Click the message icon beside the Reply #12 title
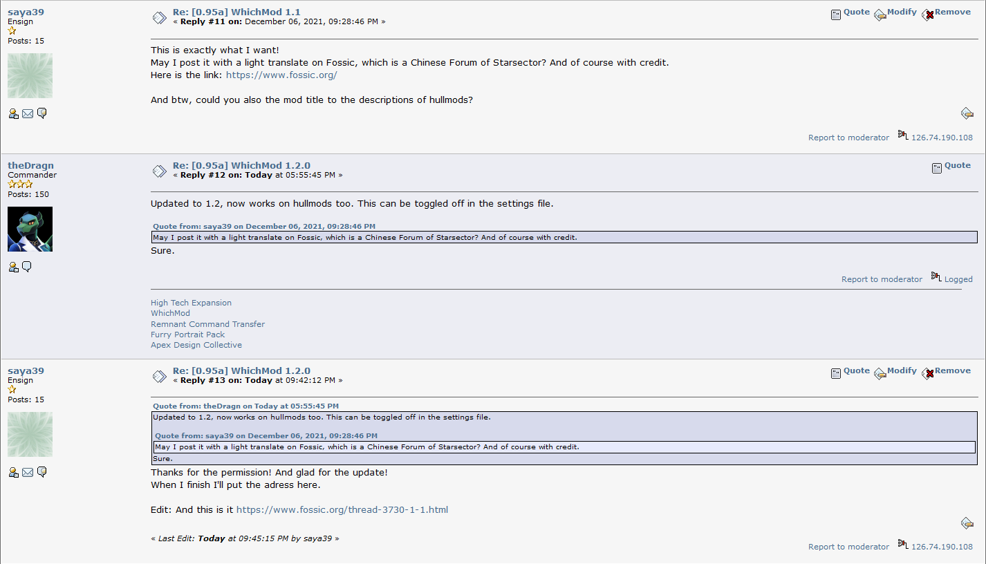Screen dimensions: 986x564 point(159,170)
